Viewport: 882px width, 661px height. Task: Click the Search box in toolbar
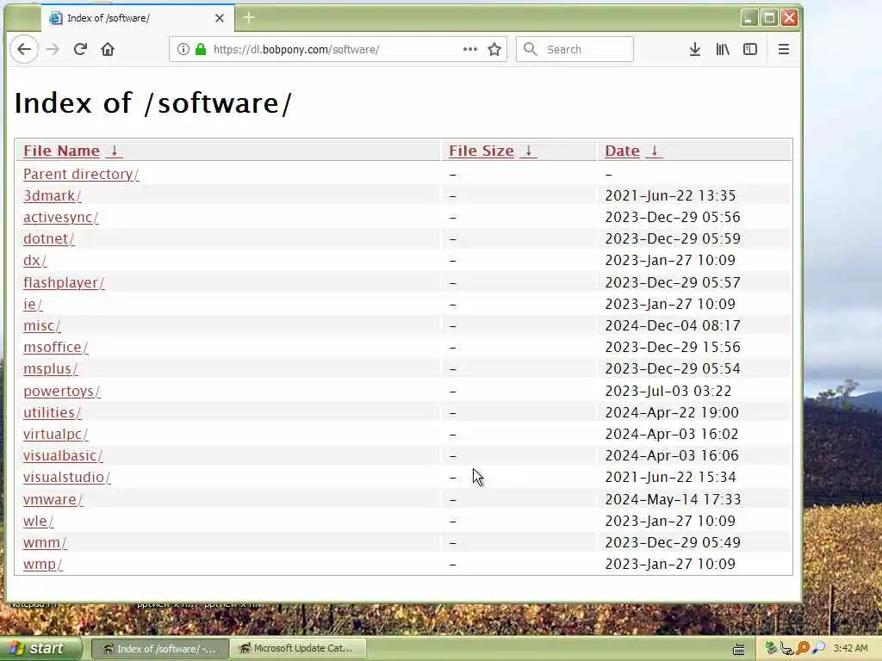point(575,49)
